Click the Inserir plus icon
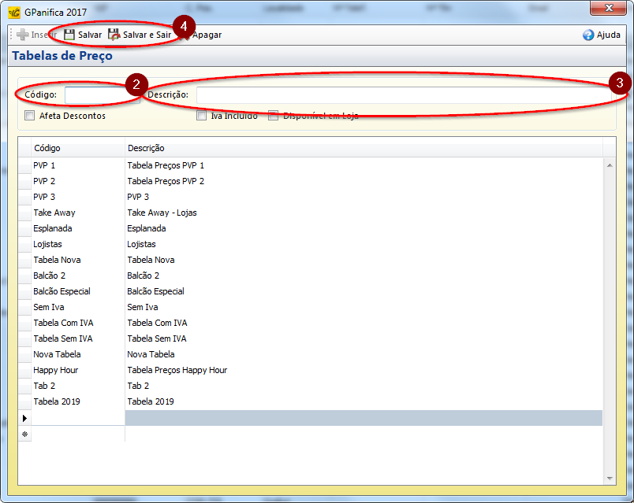634x503 pixels. coord(22,35)
